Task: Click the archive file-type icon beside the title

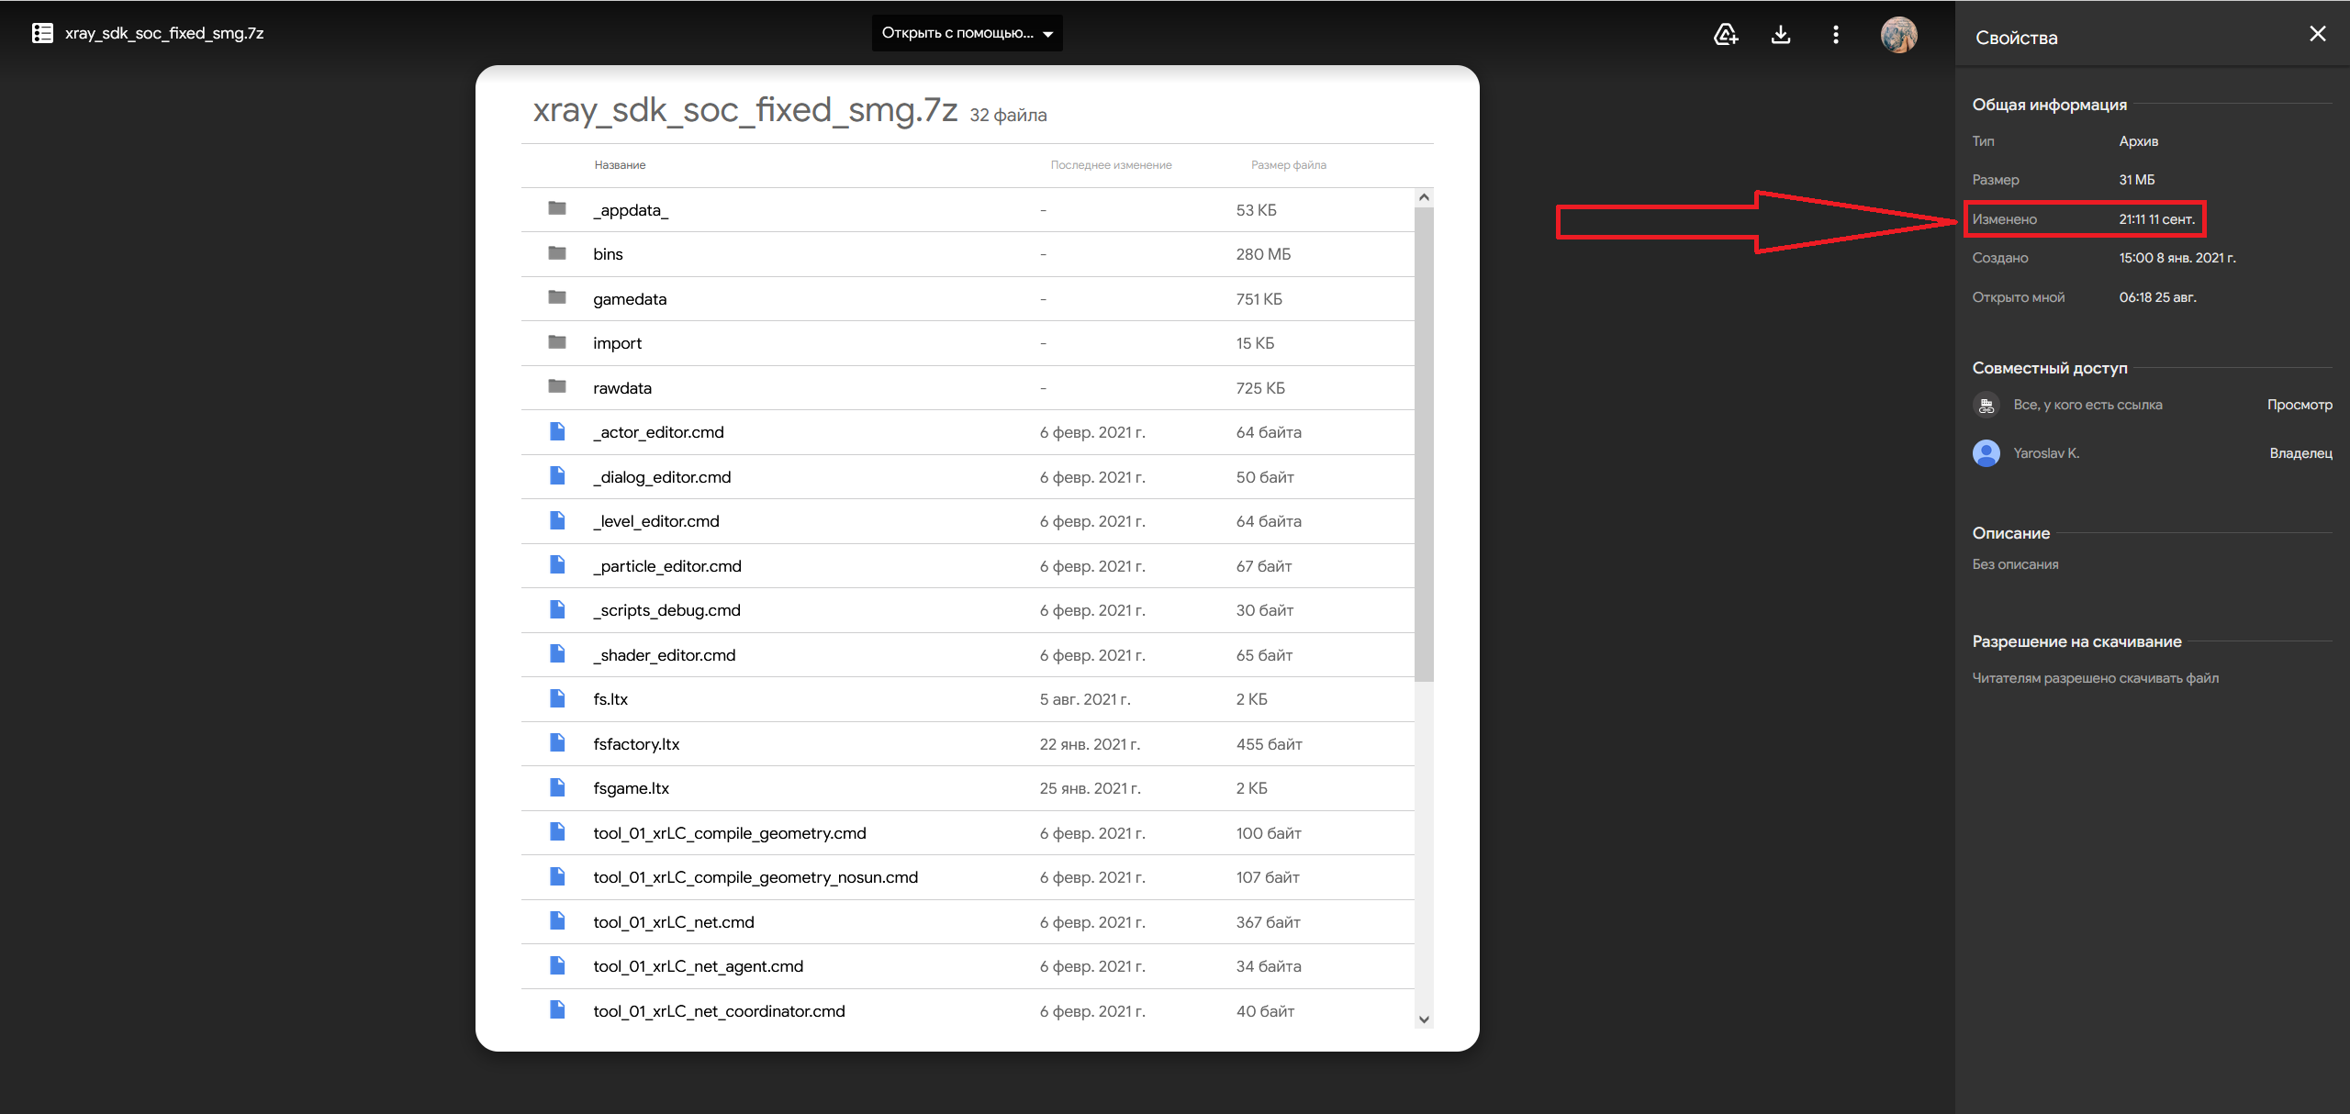Action: (42, 33)
